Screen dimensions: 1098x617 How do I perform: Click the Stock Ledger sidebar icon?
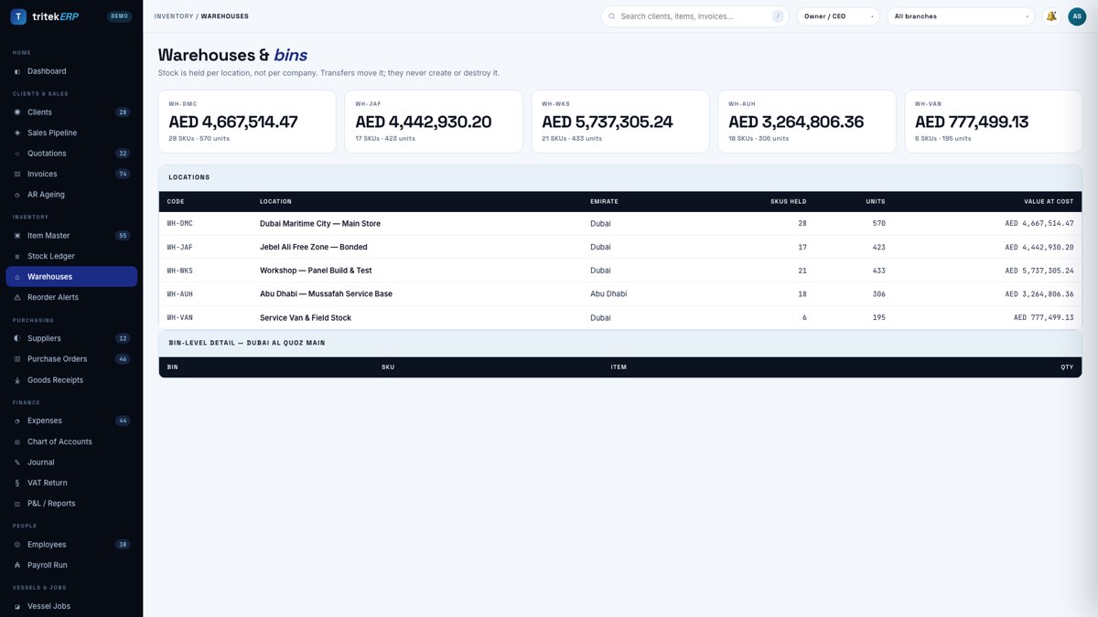(x=17, y=256)
